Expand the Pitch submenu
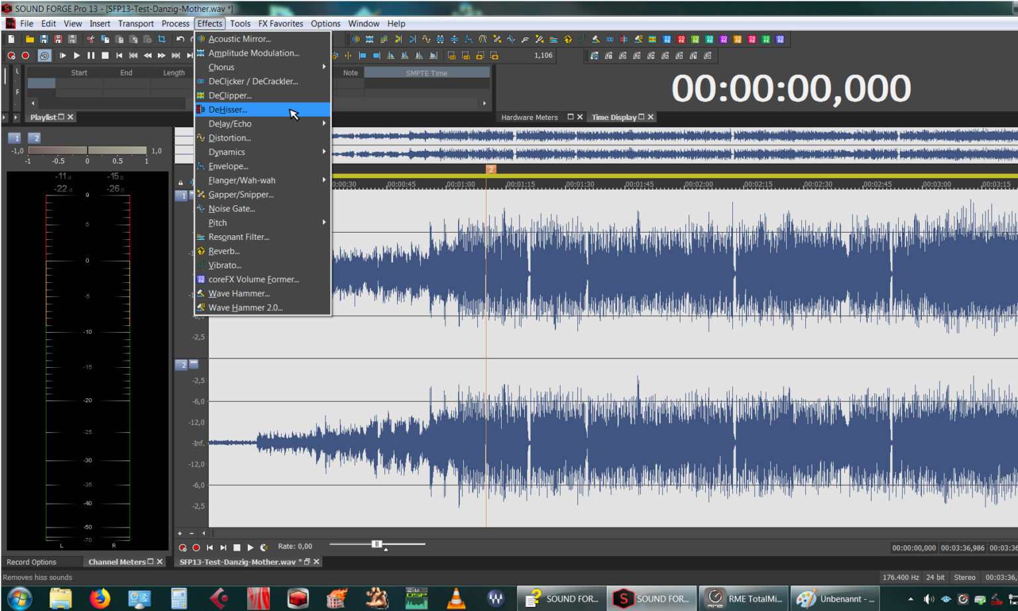This screenshot has width=1018, height=611. pos(262,223)
